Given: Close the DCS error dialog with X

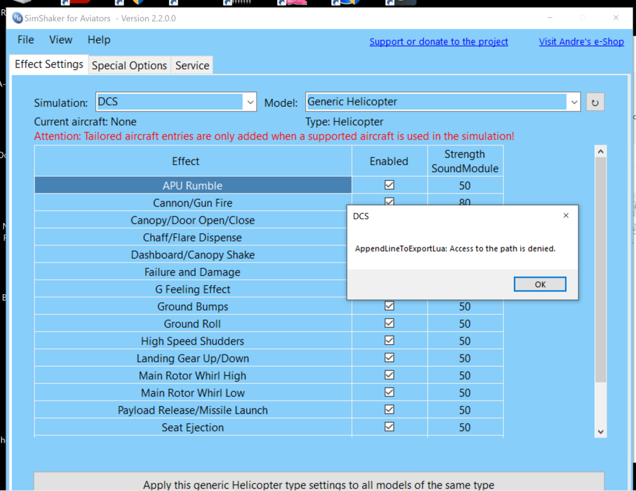Looking at the screenshot, I should (x=566, y=215).
